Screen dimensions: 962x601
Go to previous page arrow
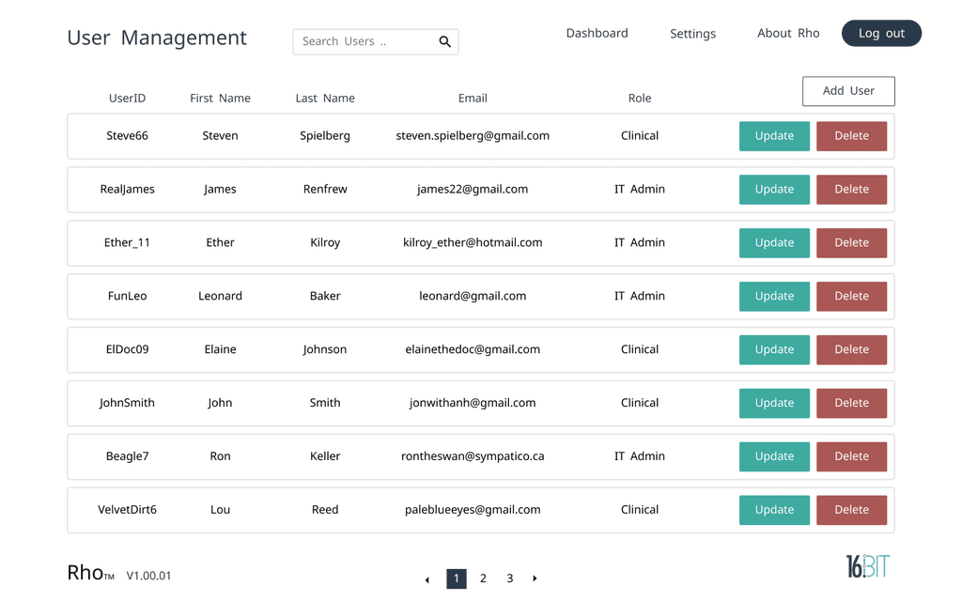pyautogui.click(x=427, y=578)
